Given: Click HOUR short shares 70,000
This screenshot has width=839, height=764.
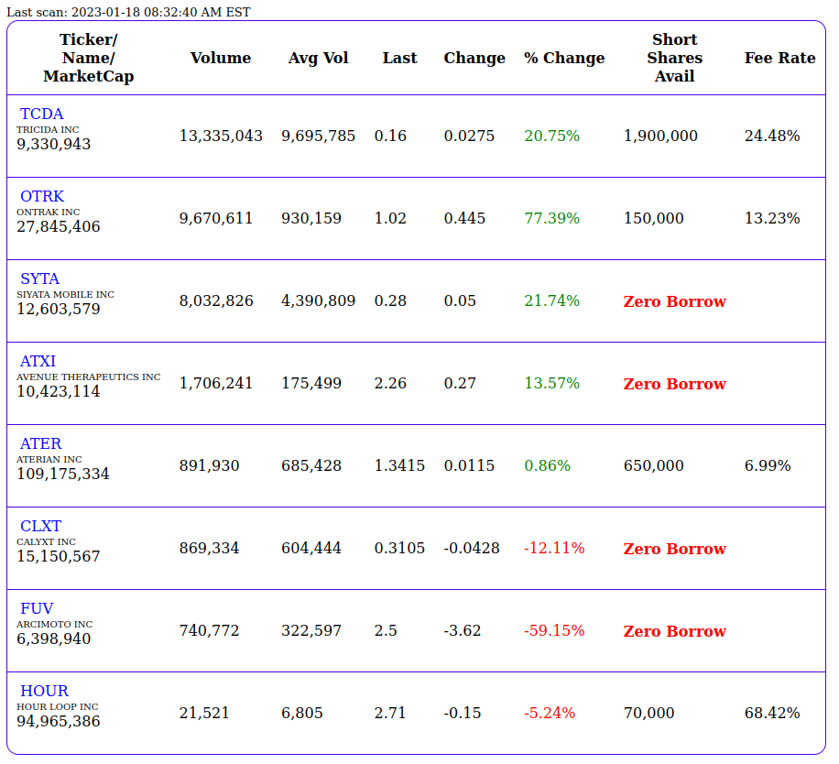Looking at the screenshot, I should tap(649, 713).
